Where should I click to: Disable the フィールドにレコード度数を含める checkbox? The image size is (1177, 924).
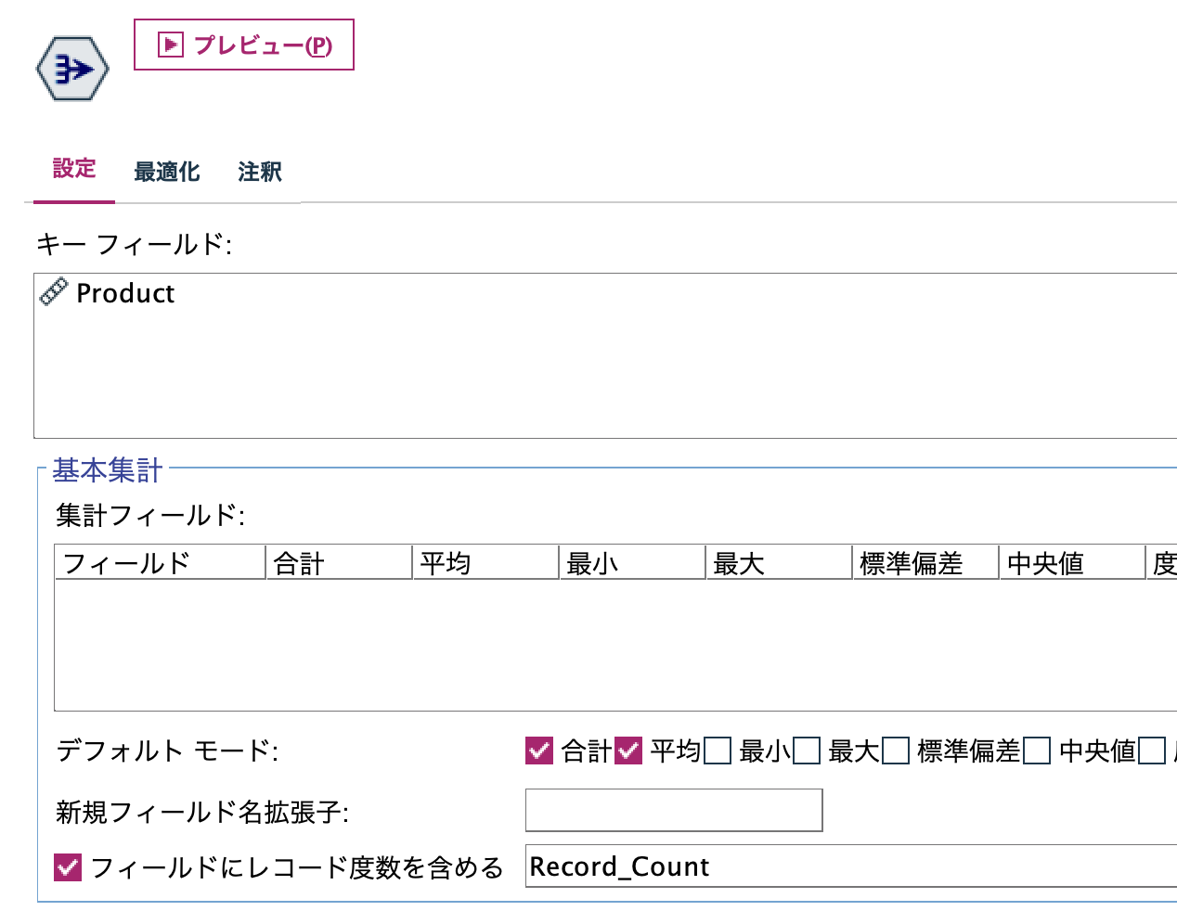pyautogui.click(x=68, y=867)
